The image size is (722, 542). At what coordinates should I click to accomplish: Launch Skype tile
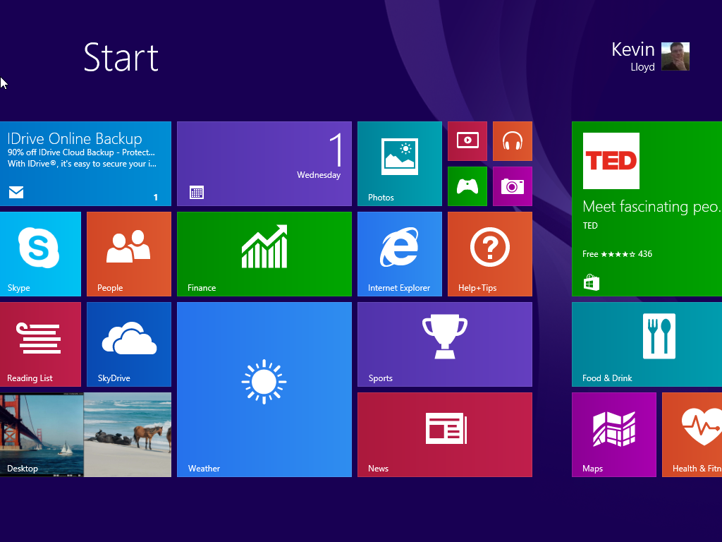[40, 254]
